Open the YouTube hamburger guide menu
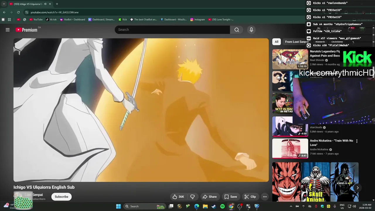 pos(8,30)
